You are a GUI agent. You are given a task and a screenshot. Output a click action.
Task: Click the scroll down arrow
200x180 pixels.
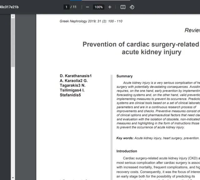(13, 178)
